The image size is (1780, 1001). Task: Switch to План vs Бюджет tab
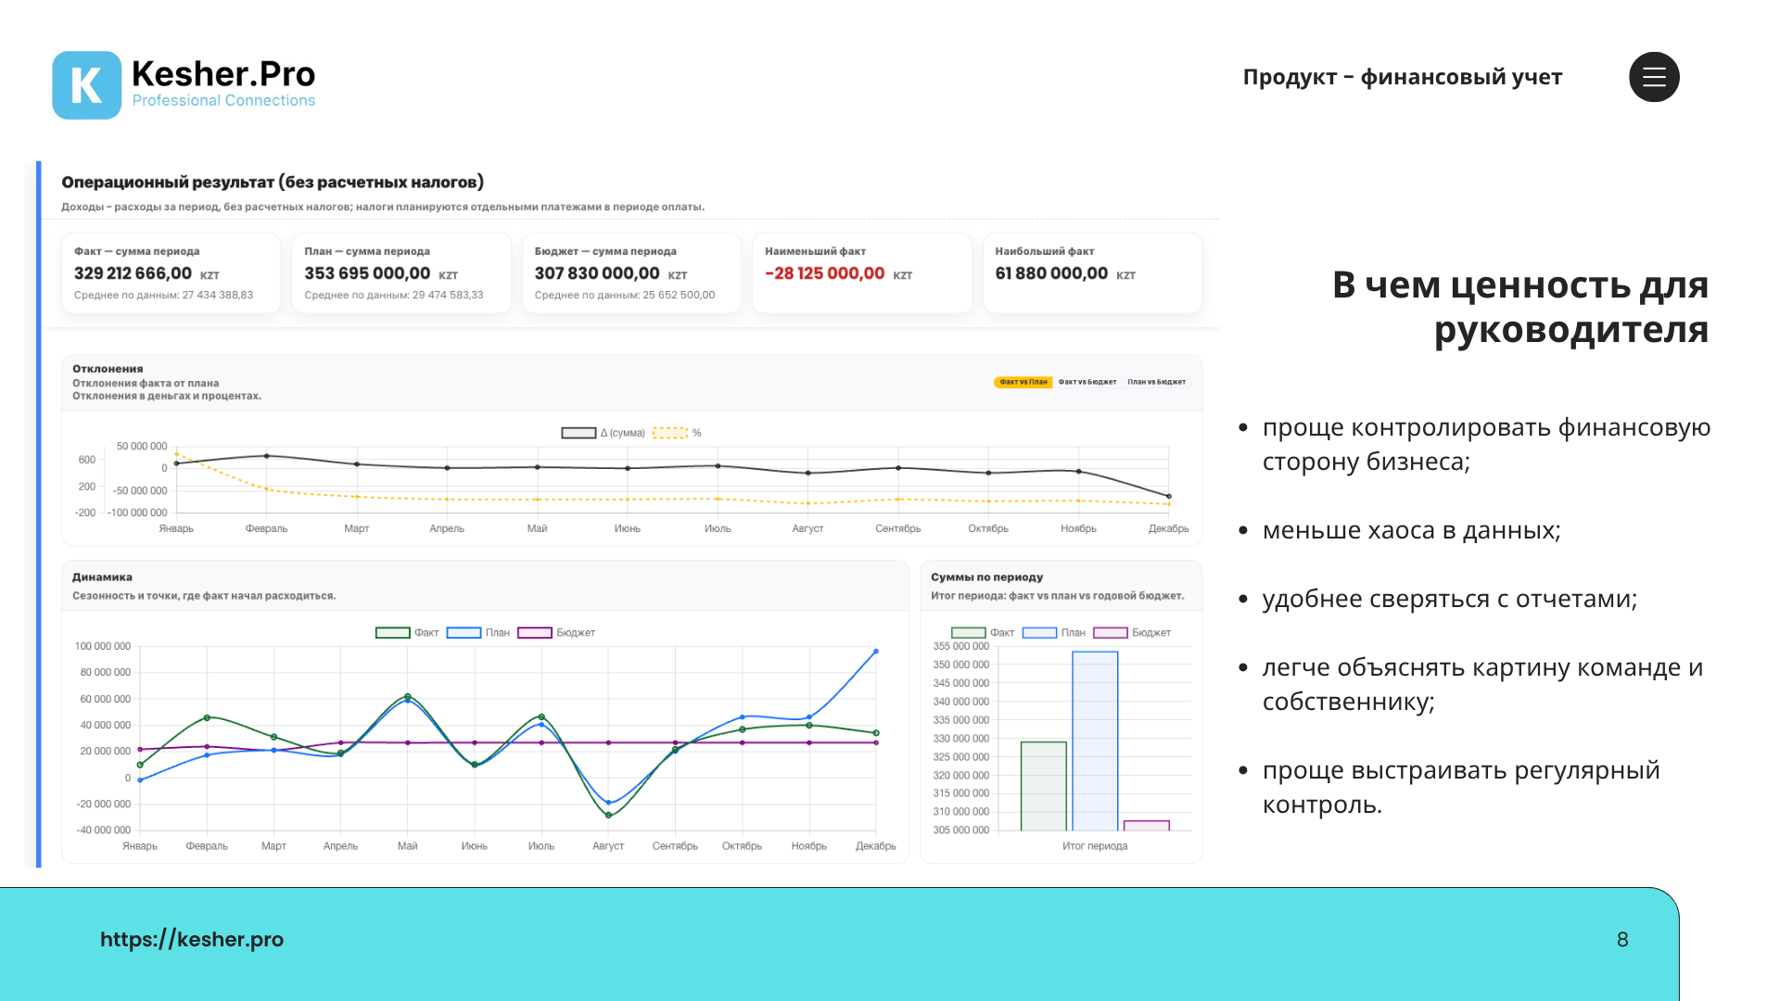point(1156,382)
